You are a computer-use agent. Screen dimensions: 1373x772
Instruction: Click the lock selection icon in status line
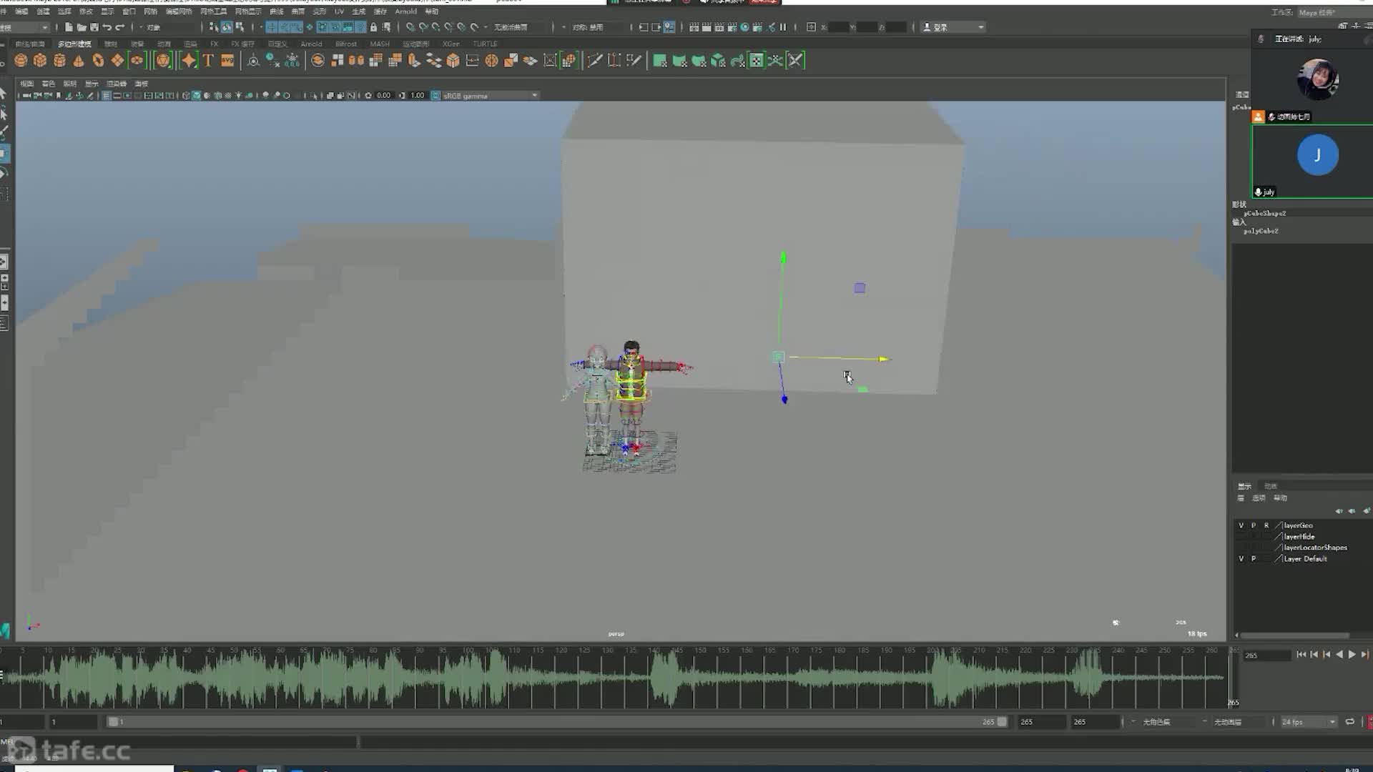click(x=373, y=27)
